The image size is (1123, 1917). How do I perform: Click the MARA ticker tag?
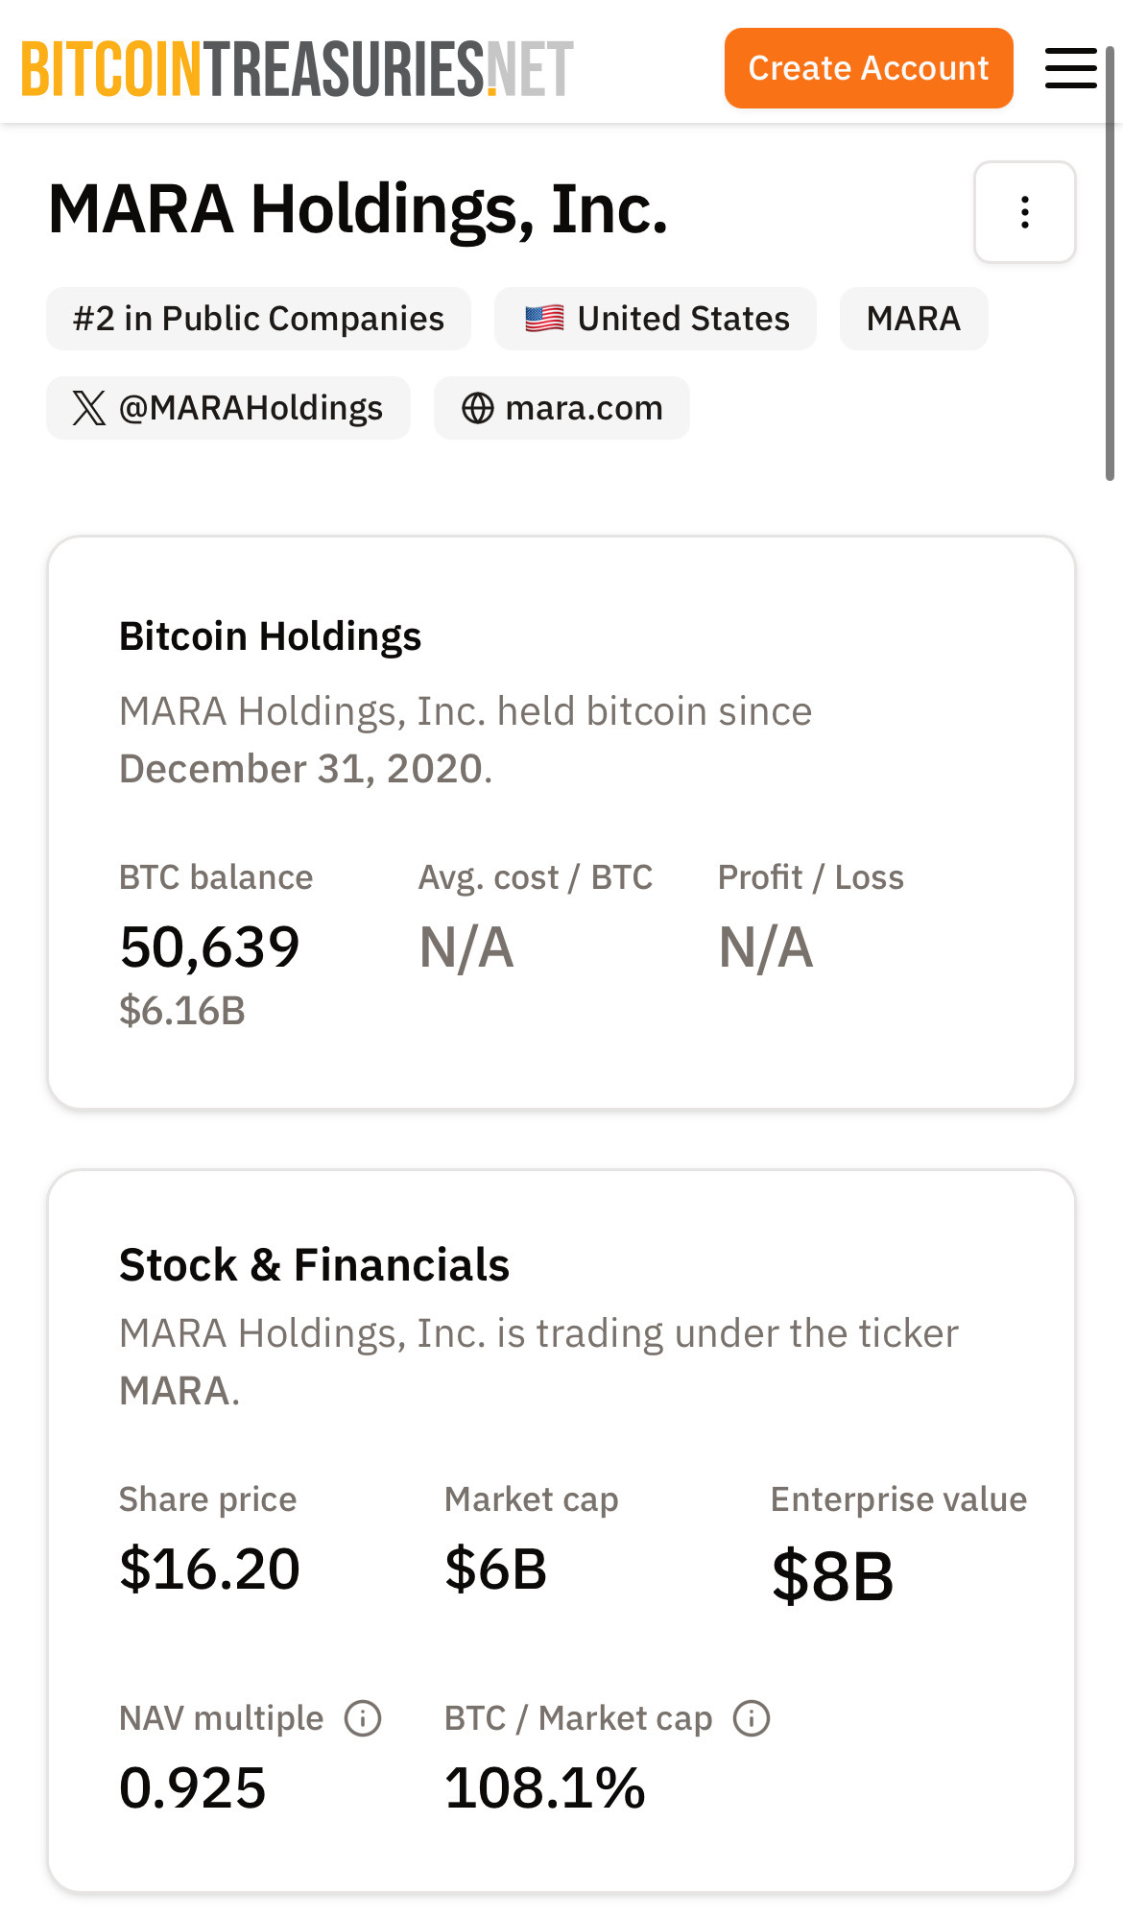tap(913, 319)
